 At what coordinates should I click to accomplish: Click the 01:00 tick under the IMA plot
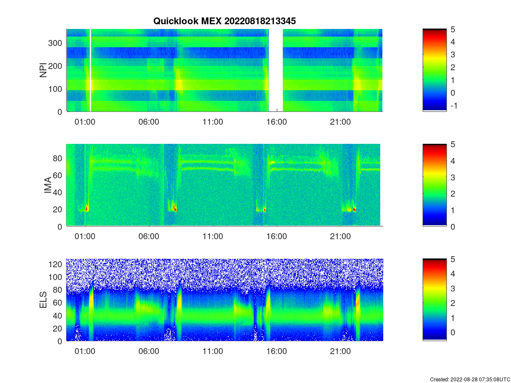(85, 237)
